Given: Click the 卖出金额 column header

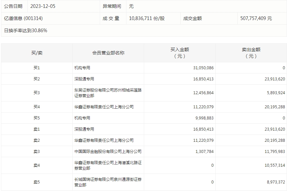Looking at the screenshot, I should pyautogui.click(x=251, y=53).
